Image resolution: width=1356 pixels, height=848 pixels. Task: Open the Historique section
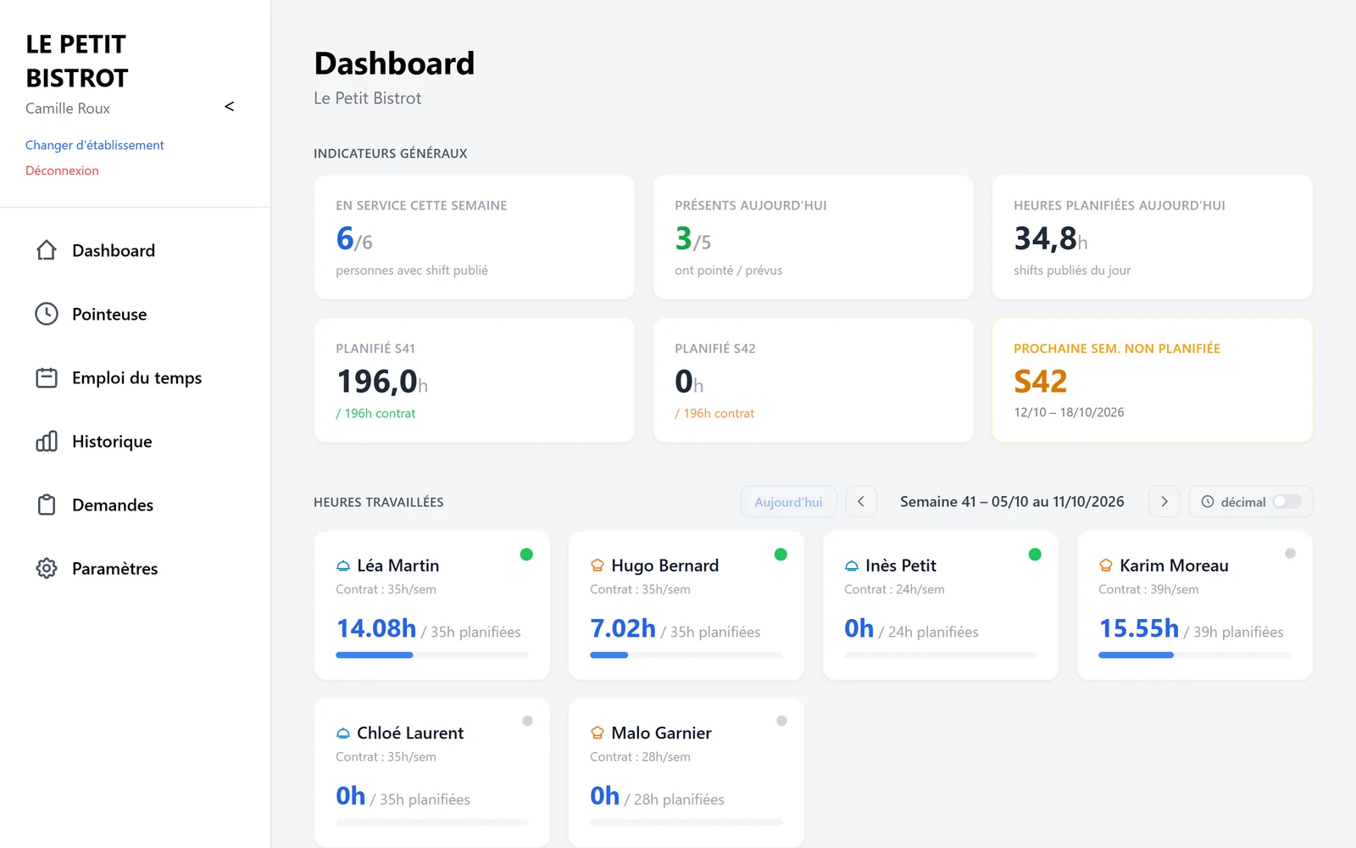136,441
